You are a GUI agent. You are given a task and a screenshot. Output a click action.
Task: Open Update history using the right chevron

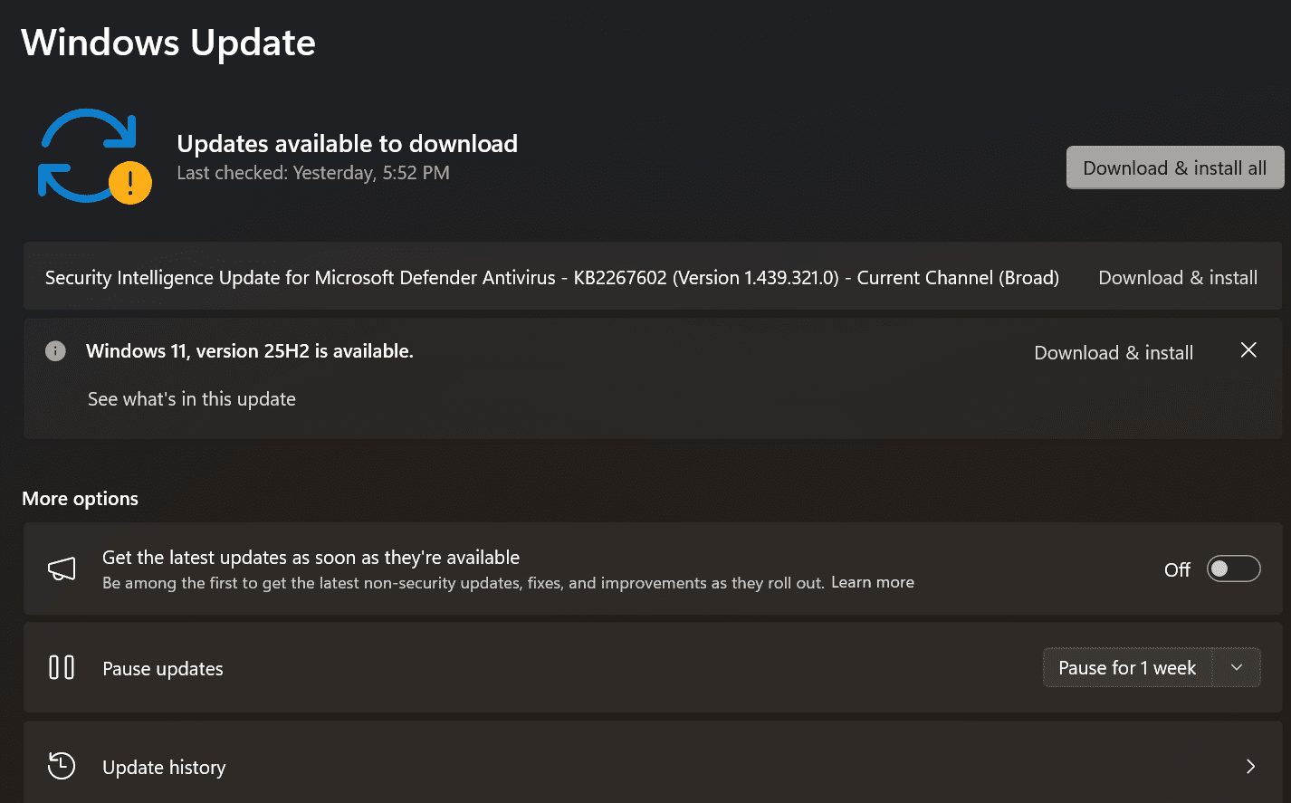(1250, 767)
